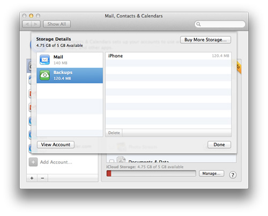
Task: Click the iCloud storage usage bar
Action: tap(151, 174)
